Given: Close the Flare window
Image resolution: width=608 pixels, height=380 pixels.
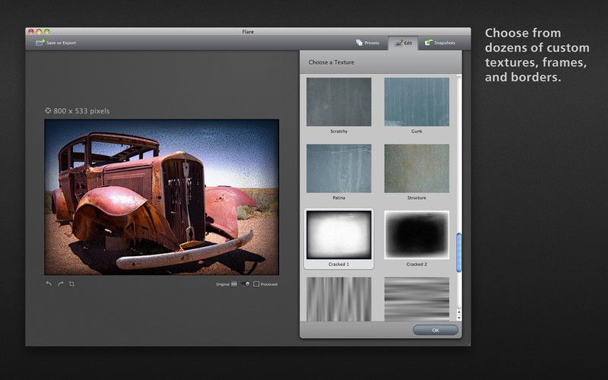Looking at the screenshot, I should click(x=31, y=31).
